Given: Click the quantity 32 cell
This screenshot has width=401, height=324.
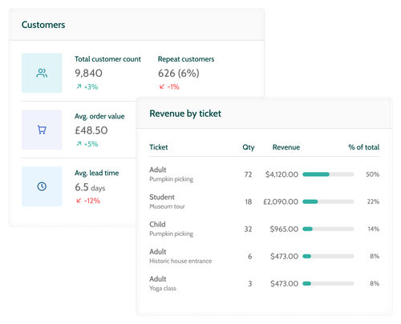Looking at the screenshot, I should point(248,229).
